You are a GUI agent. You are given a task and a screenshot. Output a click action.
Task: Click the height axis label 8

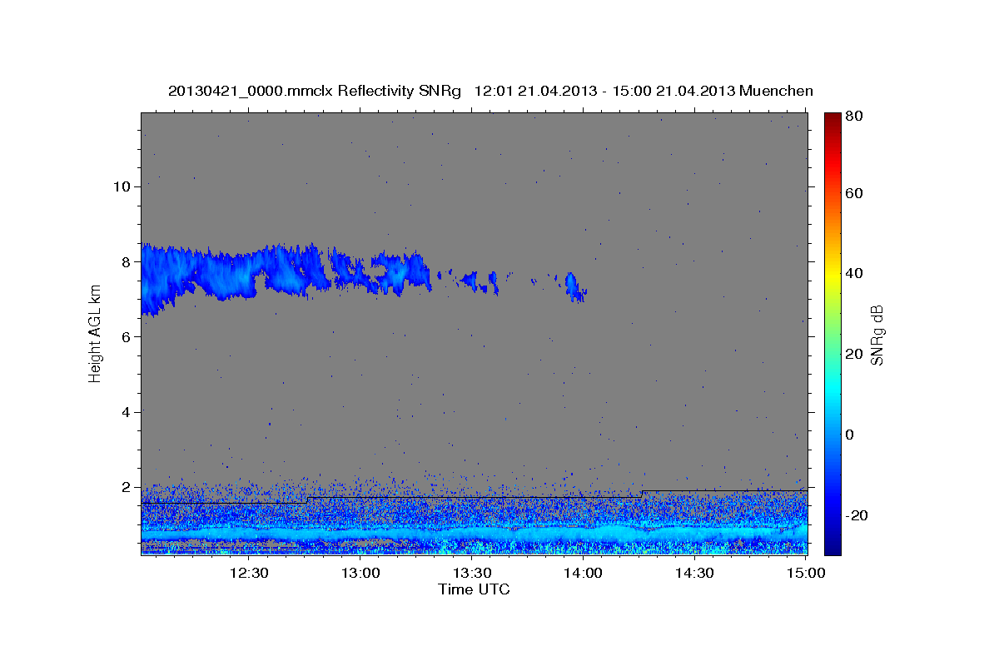tap(127, 261)
